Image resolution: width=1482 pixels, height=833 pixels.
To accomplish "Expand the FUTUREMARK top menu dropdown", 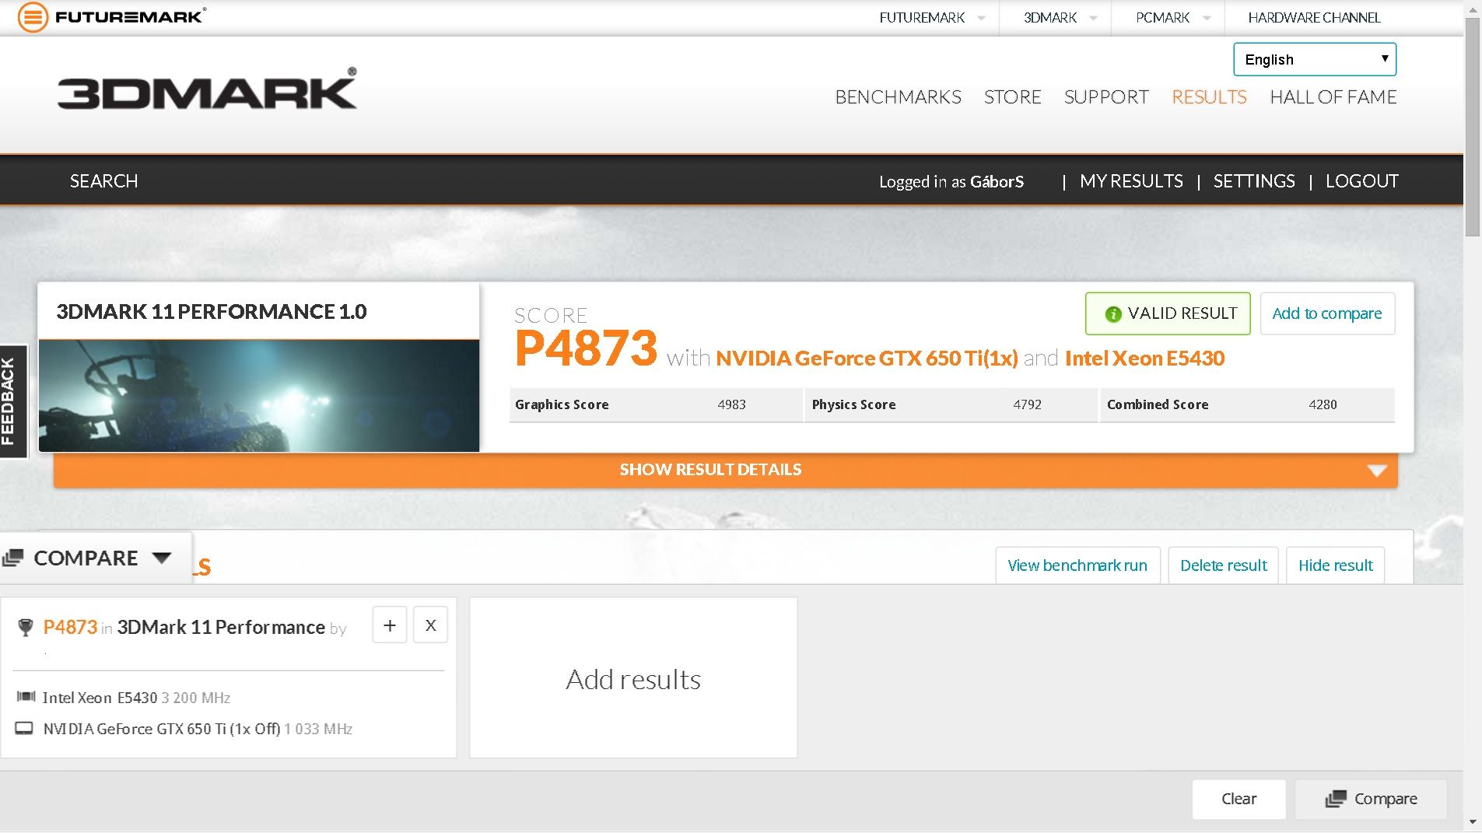I will pyautogui.click(x=981, y=18).
